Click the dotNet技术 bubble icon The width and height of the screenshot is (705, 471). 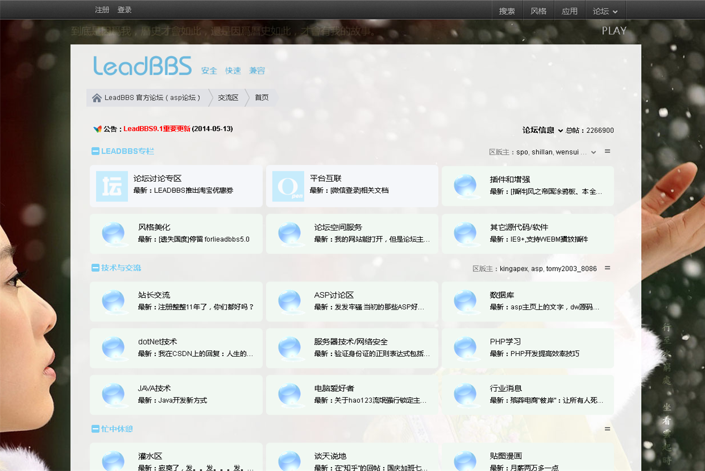click(x=113, y=348)
